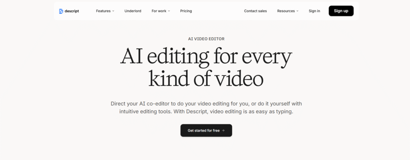Viewport: 410px width, 160px height.
Task: Click the AI VIDEO EDITOR label
Action: (206, 39)
